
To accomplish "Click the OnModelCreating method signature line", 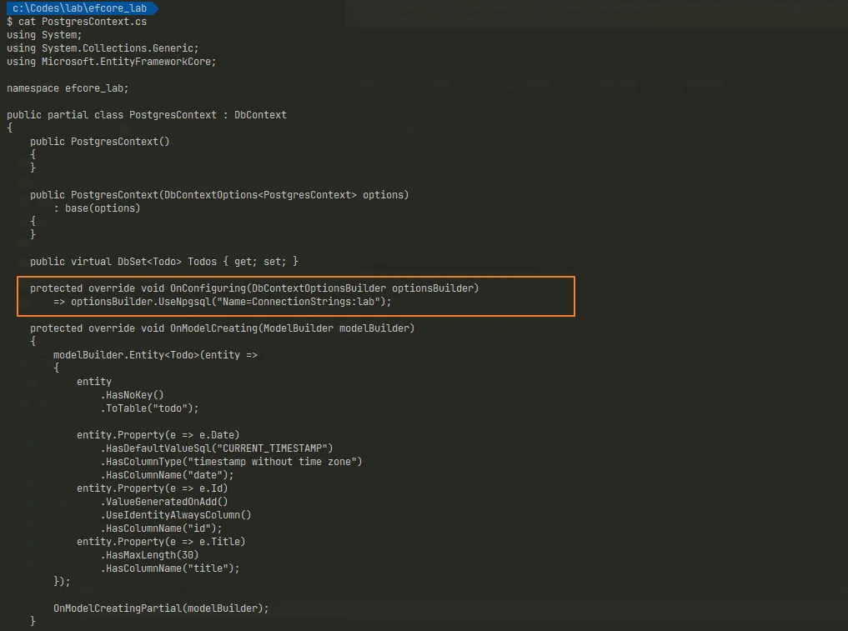I will (222, 328).
